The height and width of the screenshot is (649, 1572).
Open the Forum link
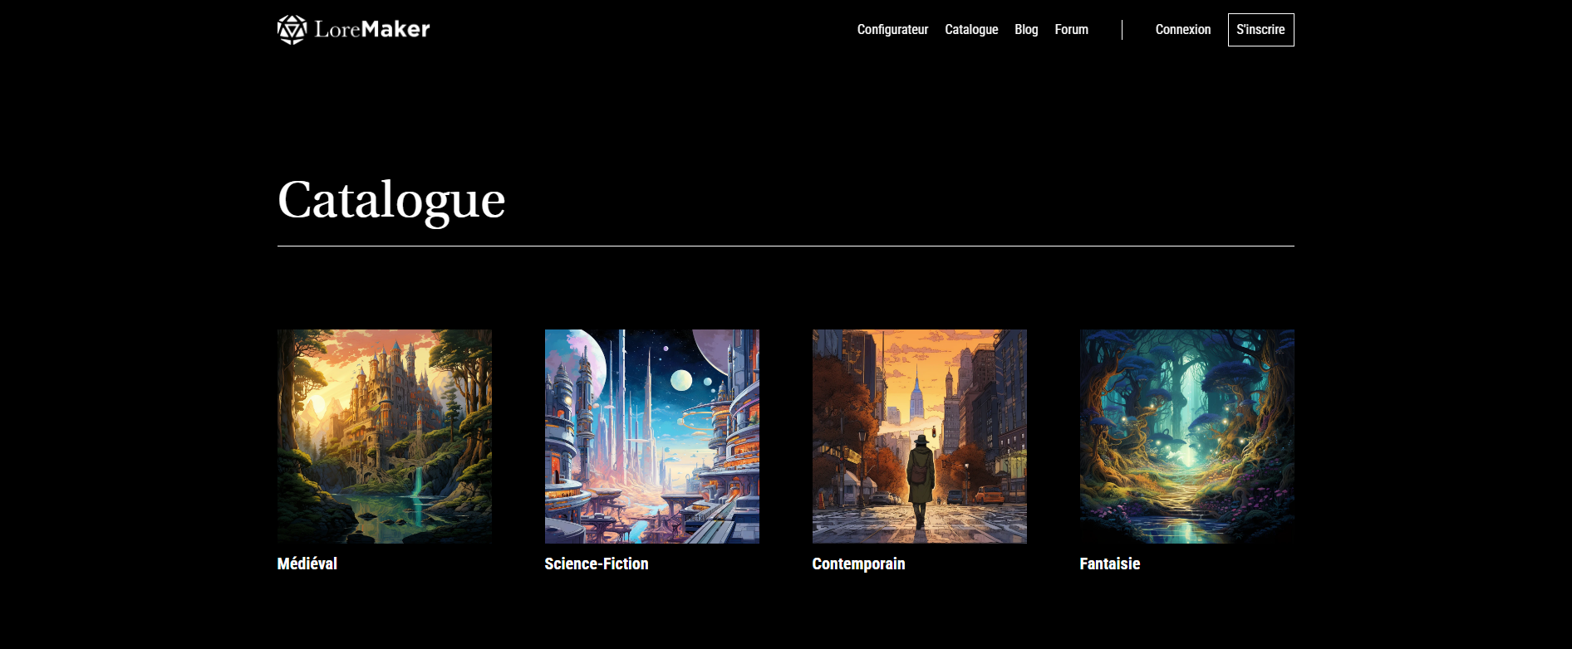pos(1071,30)
